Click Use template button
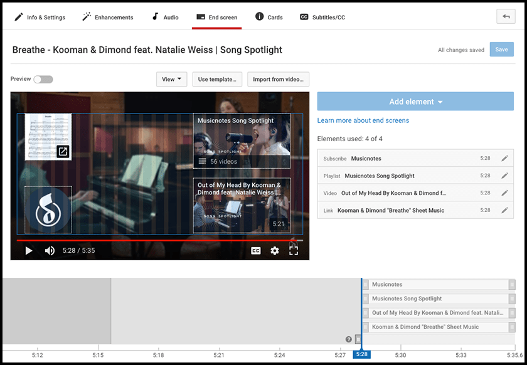Screen dimensions: 527x365 pos(217,79)
